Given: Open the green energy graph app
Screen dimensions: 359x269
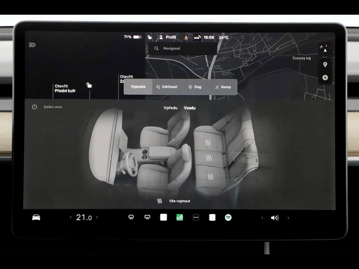Looking at the screenshot, I should (x=180, y=217).
